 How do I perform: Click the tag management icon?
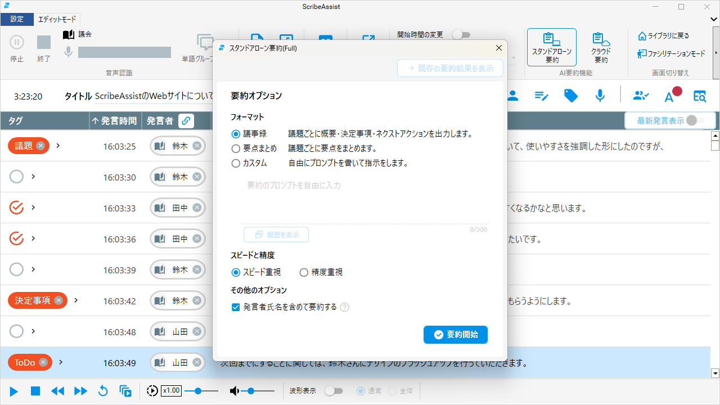click(x=570, y=96)
